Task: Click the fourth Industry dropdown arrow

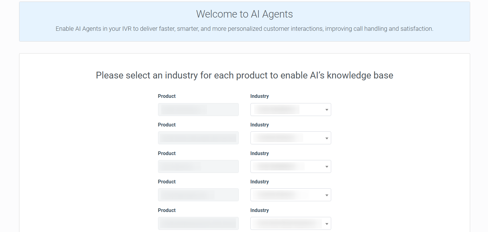Action: coord(327,195)
